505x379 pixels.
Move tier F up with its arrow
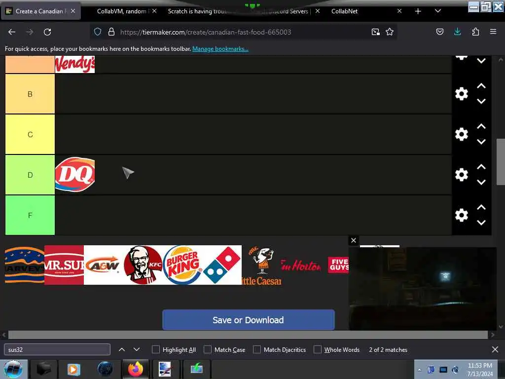pyautogui.click(x=481, y=207)
